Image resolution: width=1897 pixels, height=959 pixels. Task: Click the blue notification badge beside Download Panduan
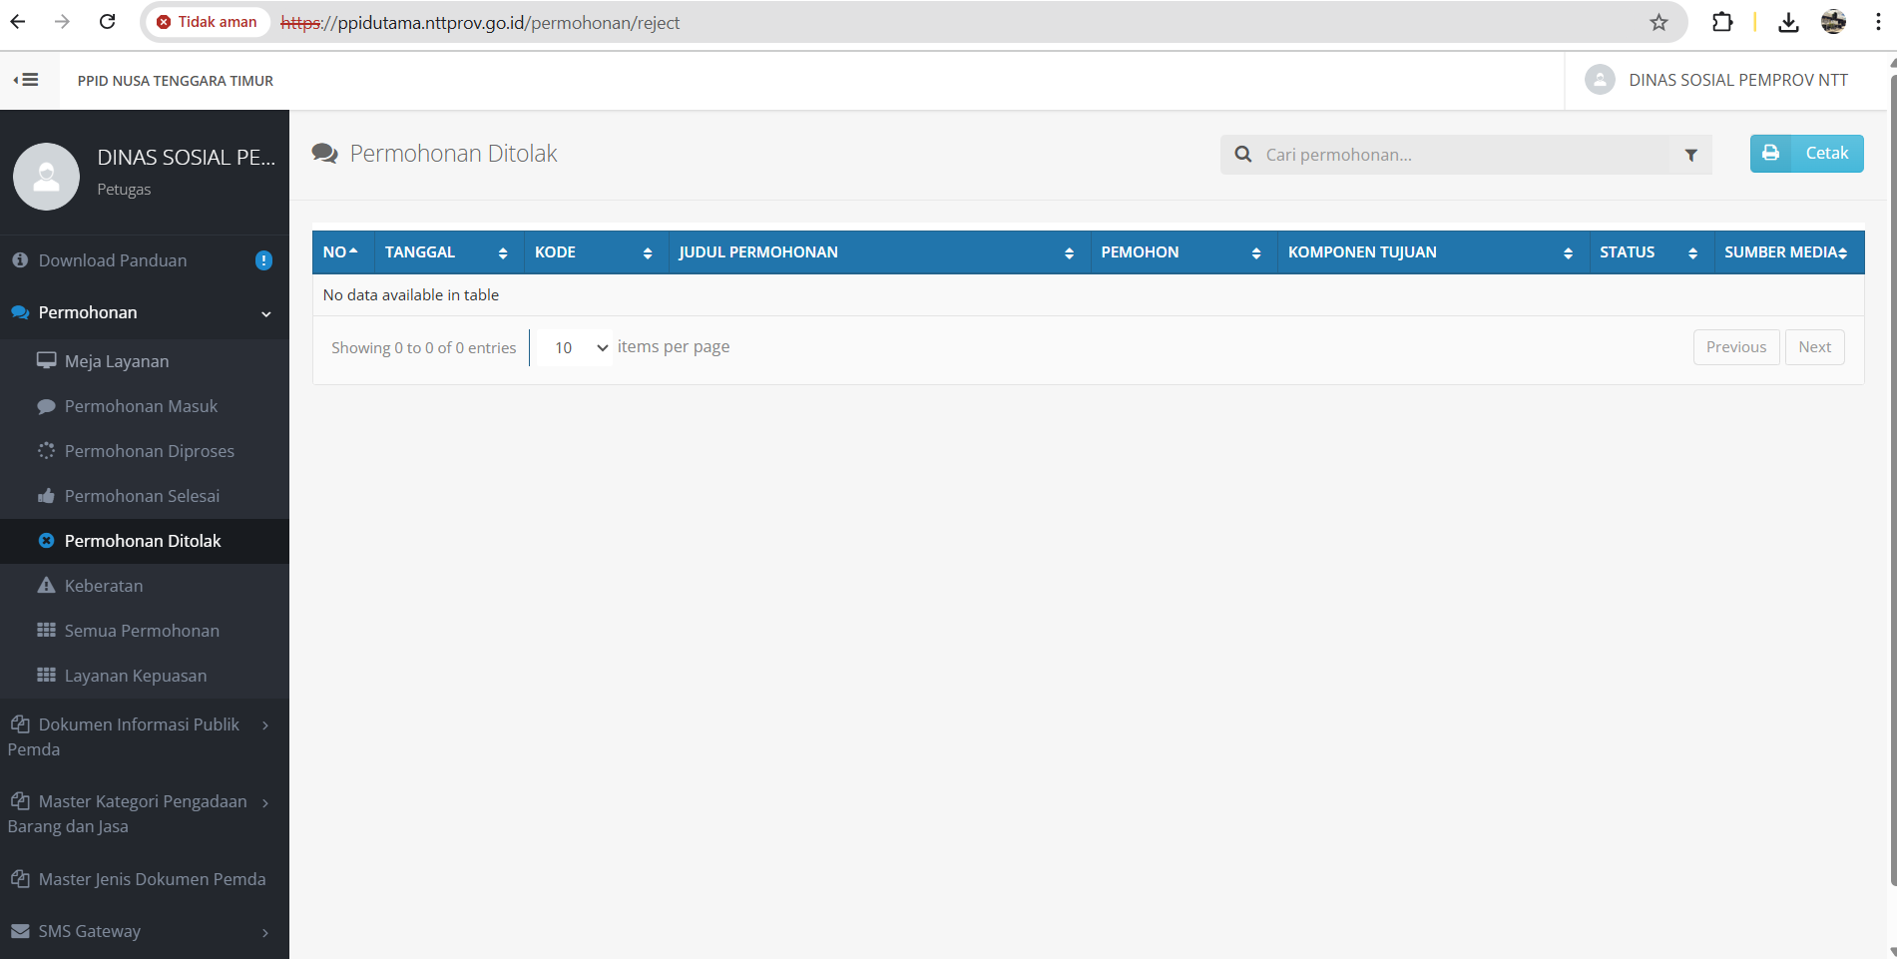(x=263, y=260)
